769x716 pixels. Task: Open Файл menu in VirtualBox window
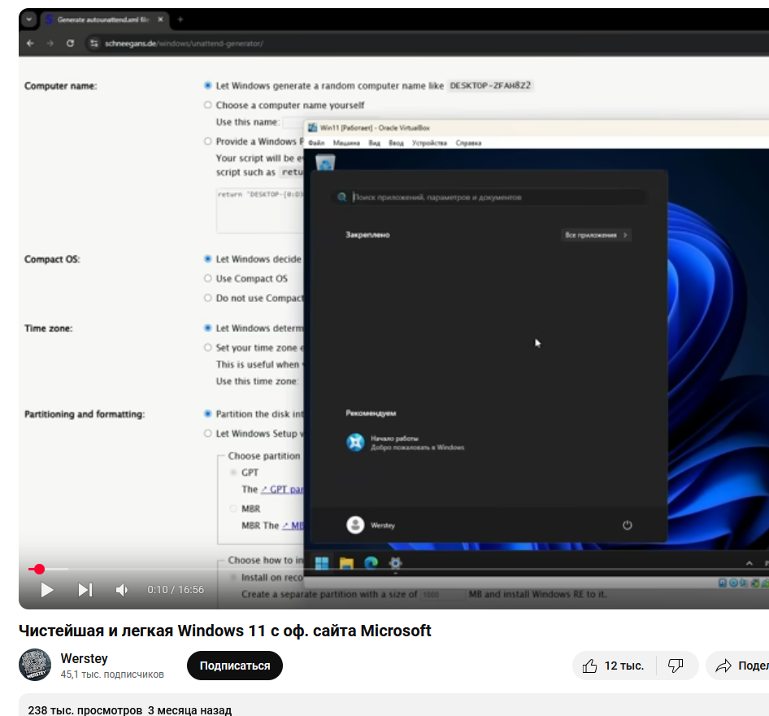[316, 143]
